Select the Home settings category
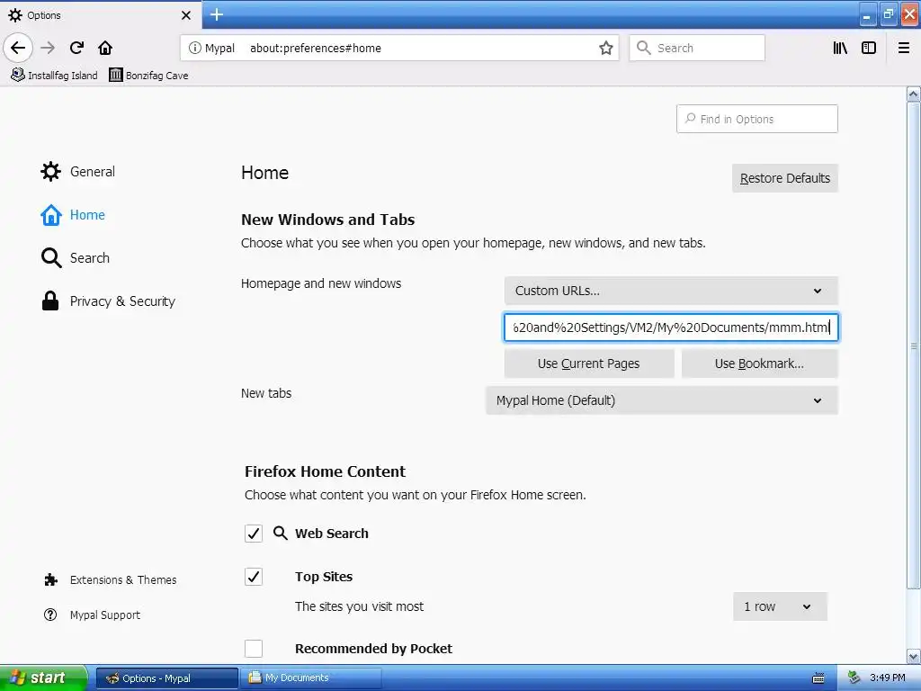Image resolution: width=921 pixels, height=691 pixels. [73, 215]
